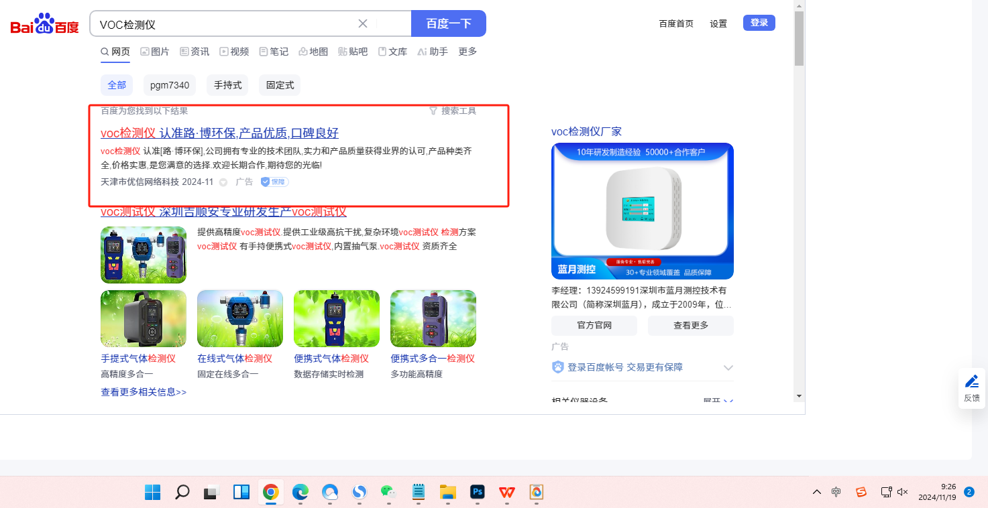988x508 pixels.
Task: Open WPS Office from the taskbar
Action: tap(507, 493)
